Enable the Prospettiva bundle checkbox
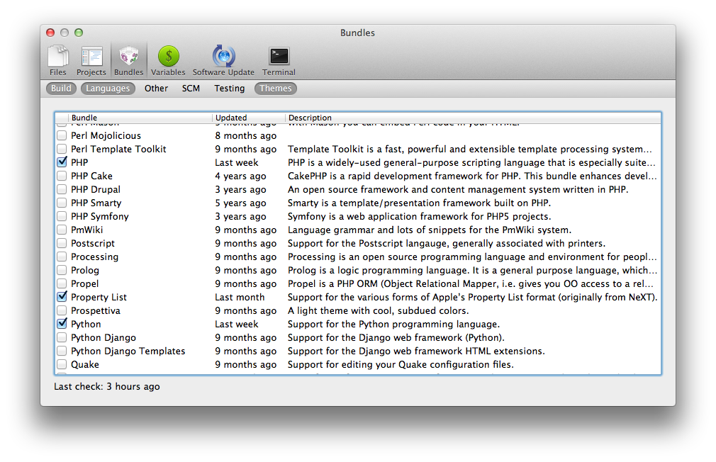This screenshot has height=462, width=716. [x=62, y=310]
